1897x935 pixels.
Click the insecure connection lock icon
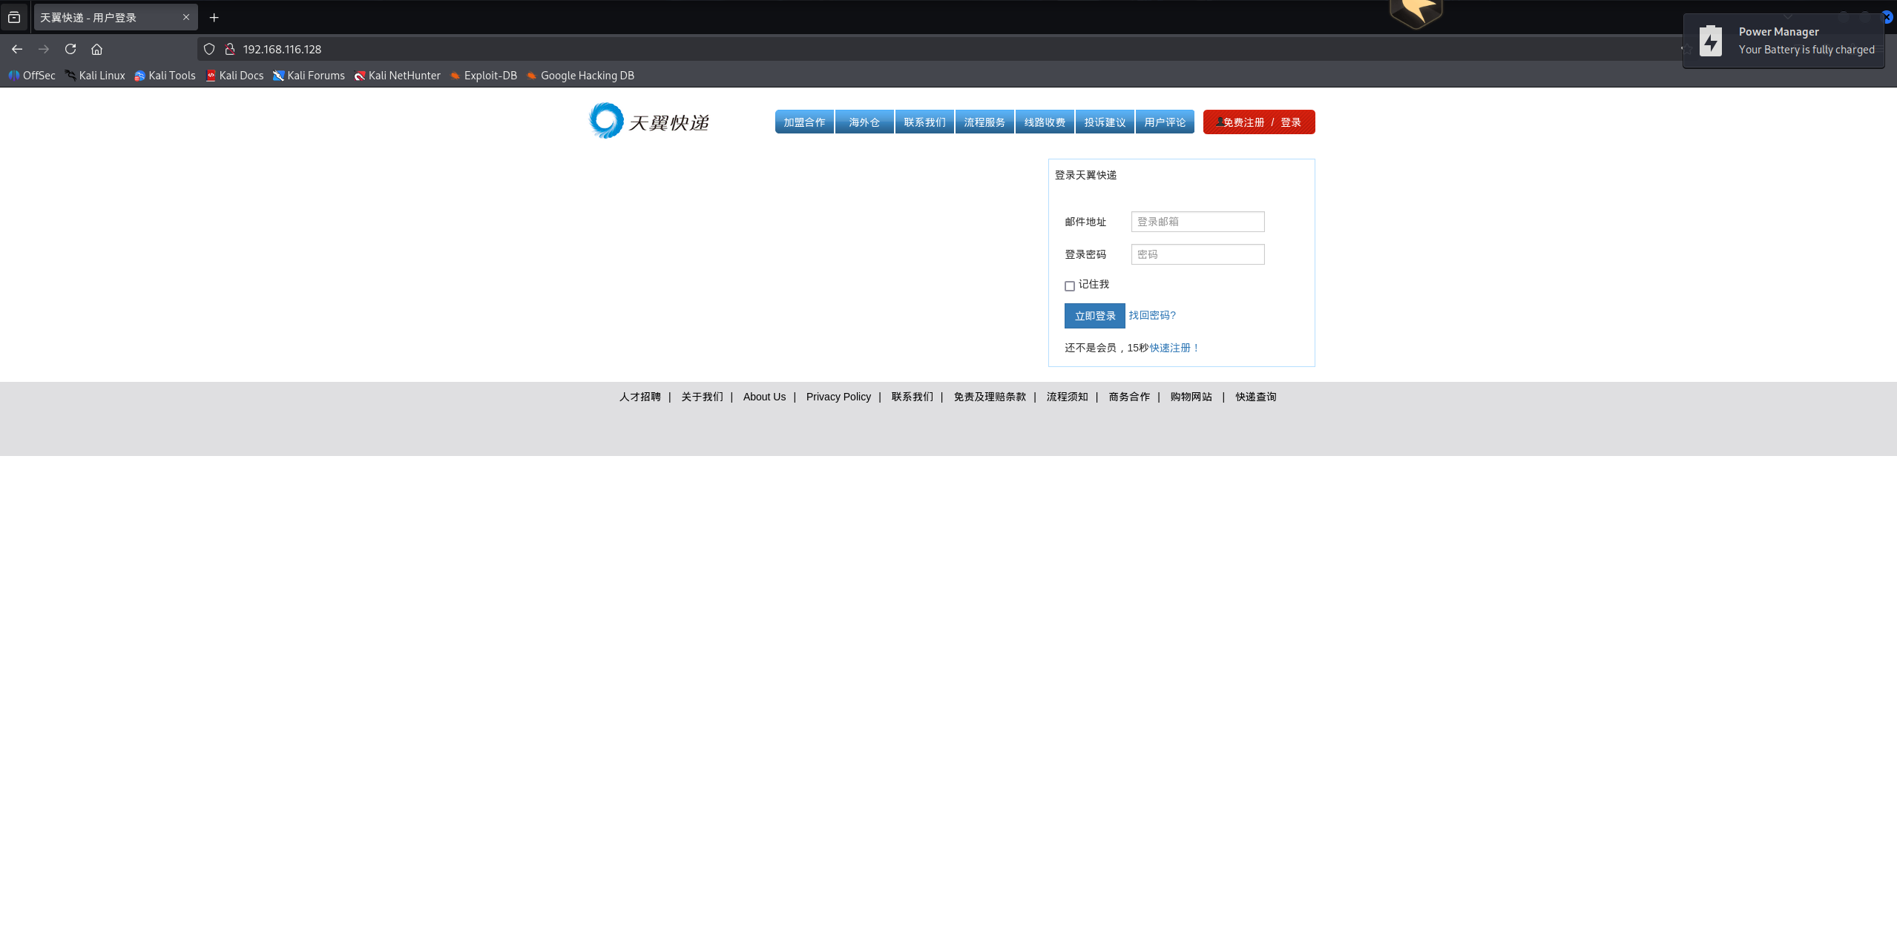(x=230, y=49)
